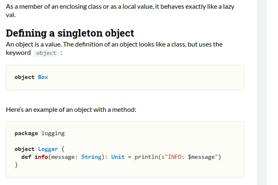Click the 'Defining a singleton object' heading
This screenshot has width=278, height=185.
pos(70,33)
